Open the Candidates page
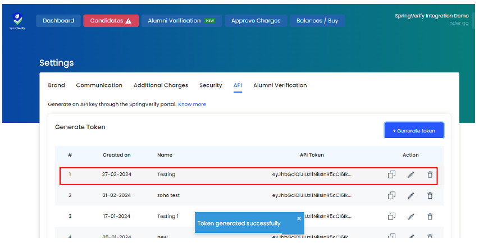479x243 pixels. click(111, 21)
